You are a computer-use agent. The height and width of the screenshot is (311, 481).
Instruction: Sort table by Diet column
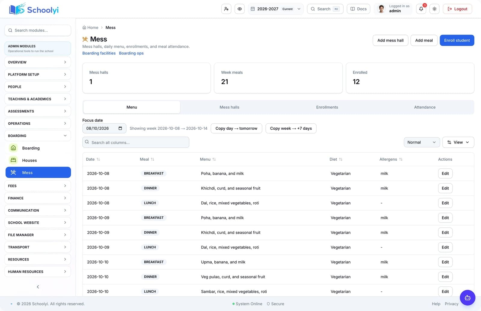336,159
